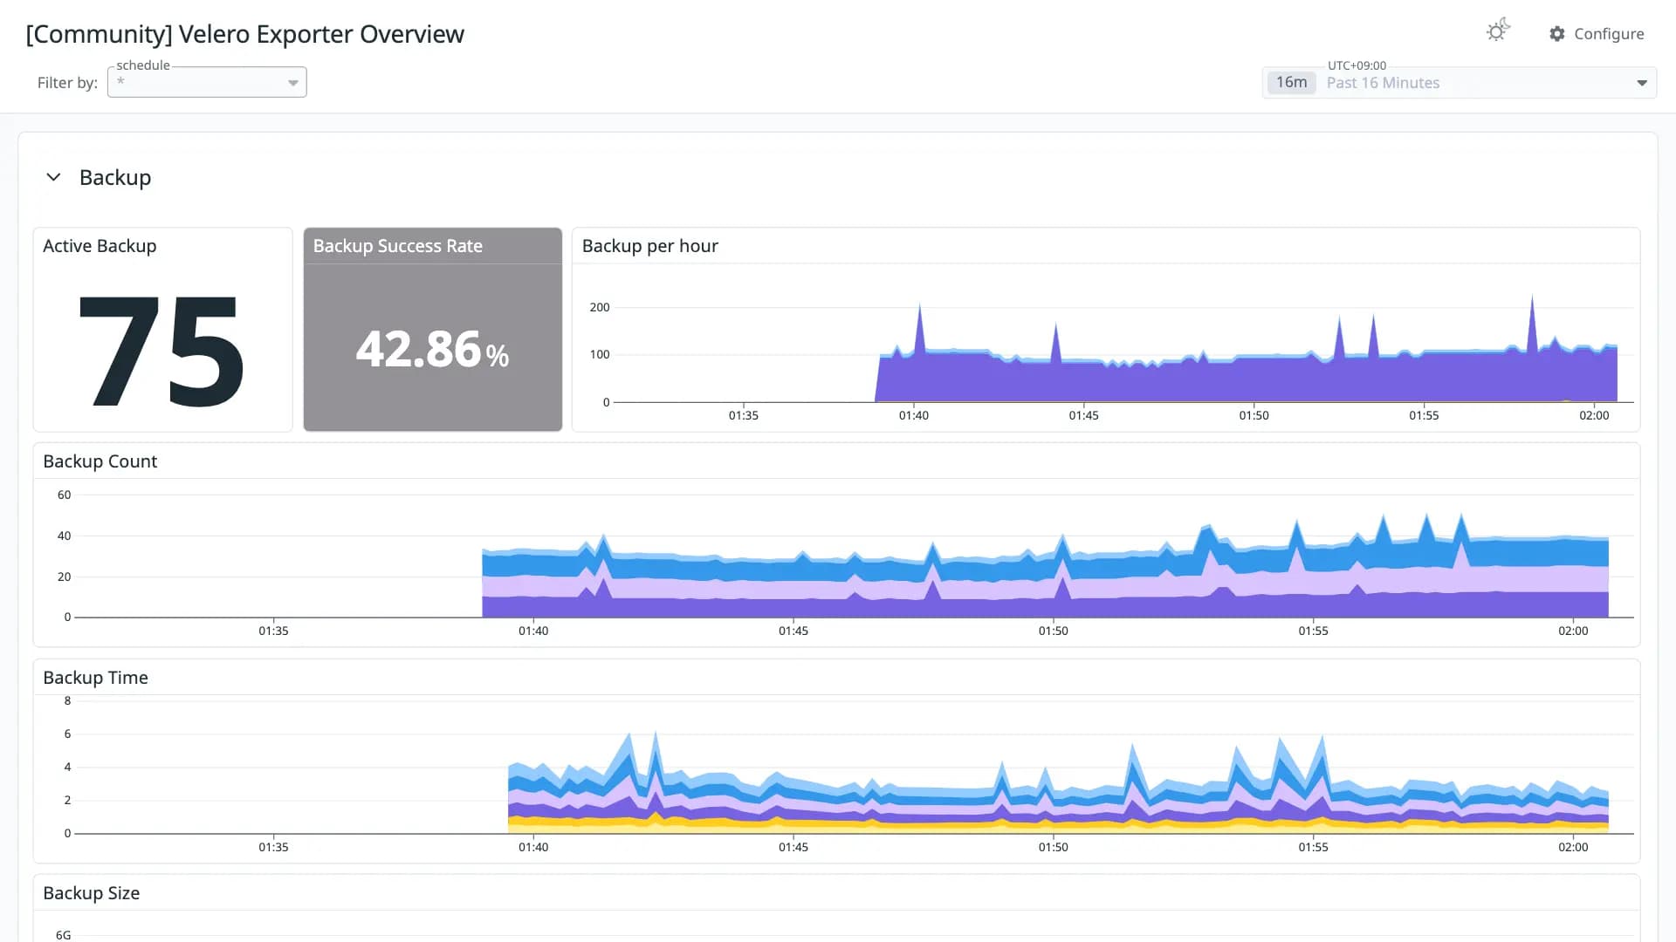Click the Backup Success Rate widget title
Image resolution: width=1676 pixels, height=942 pixels.
pyautogui.click(x=397, y=246)
